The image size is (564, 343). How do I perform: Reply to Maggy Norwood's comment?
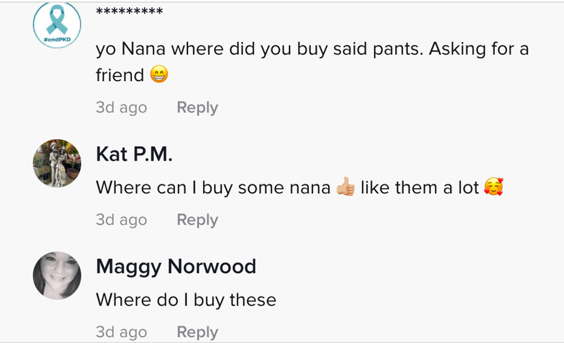(197, 332)
